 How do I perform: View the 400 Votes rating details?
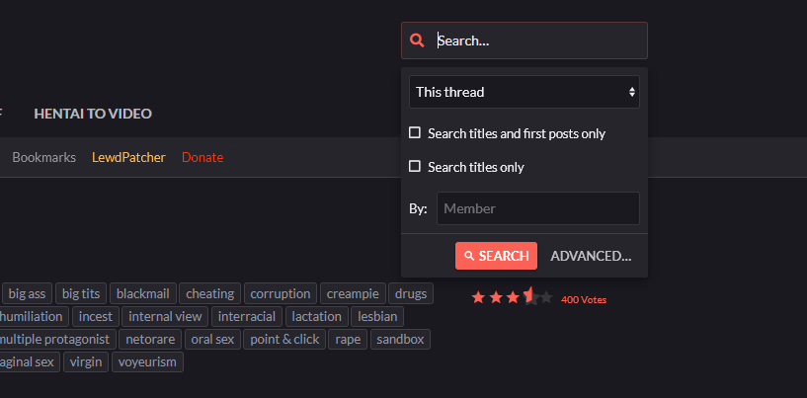coord(583,299)
